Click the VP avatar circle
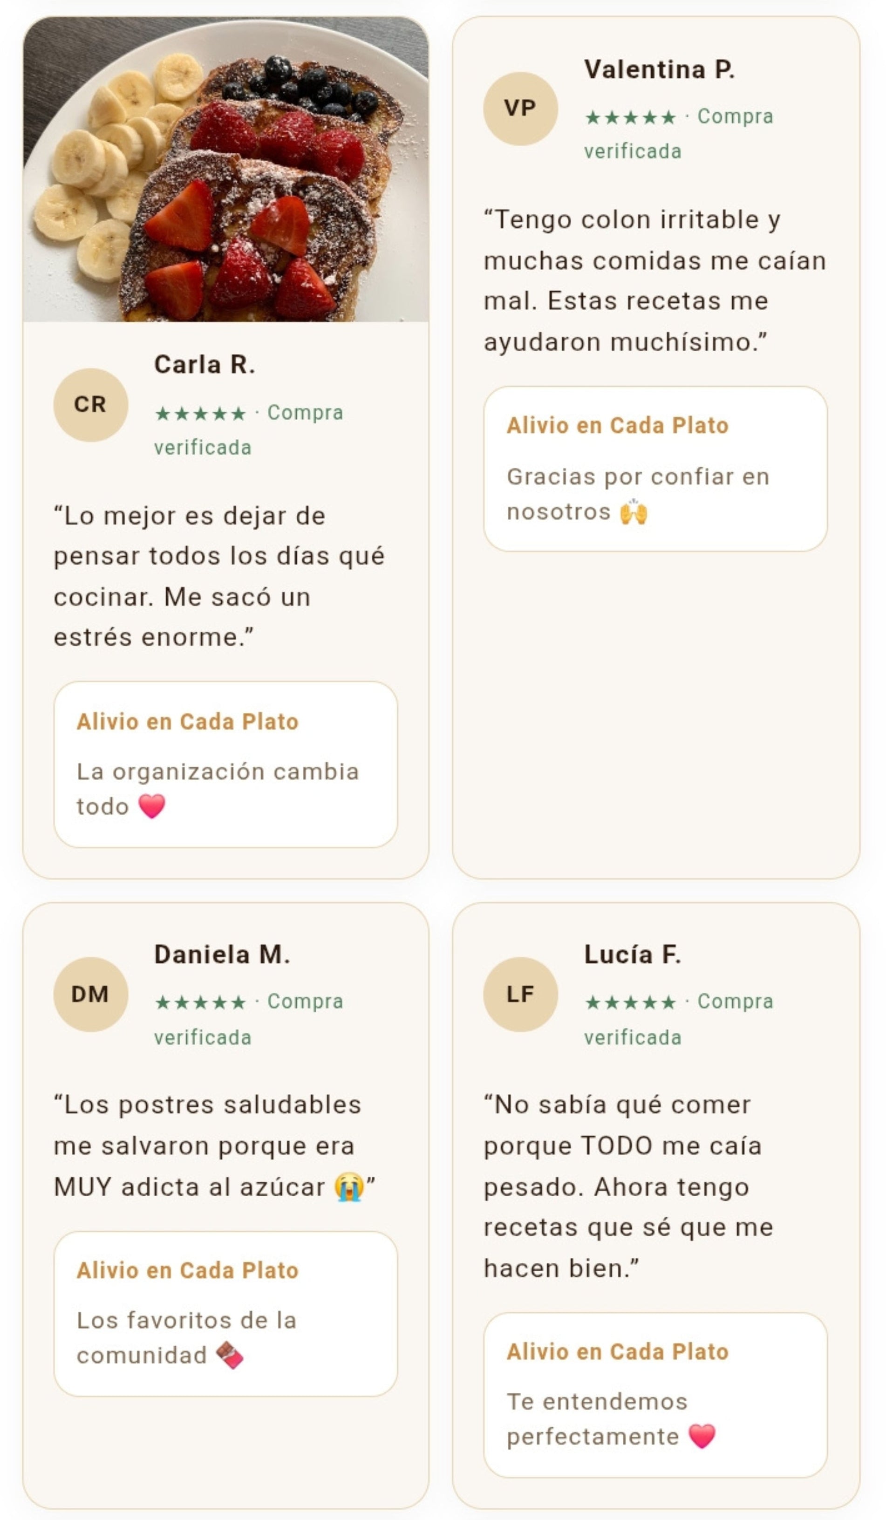This screenshot has height=1520, width=886. point(520,109)
